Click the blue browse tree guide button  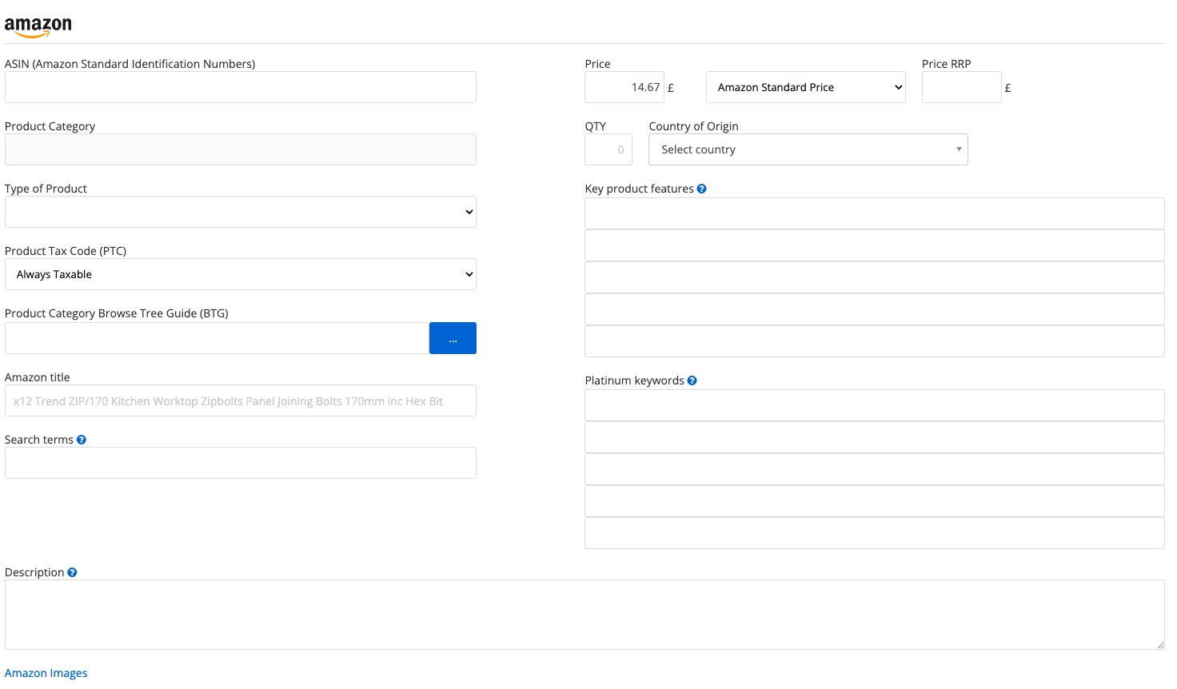click(x=453, y=338)
